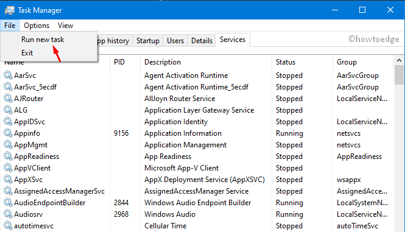The image size is (405, 232).
Task: Click the gear icon next to AppVClient
Action: (x=8, y=168)
